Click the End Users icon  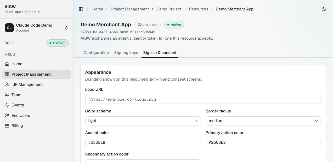[7, 116]
